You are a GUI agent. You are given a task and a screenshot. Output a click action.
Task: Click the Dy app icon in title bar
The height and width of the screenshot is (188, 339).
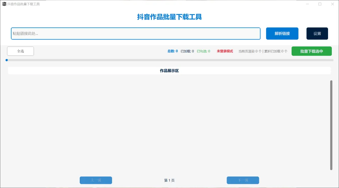4,4
